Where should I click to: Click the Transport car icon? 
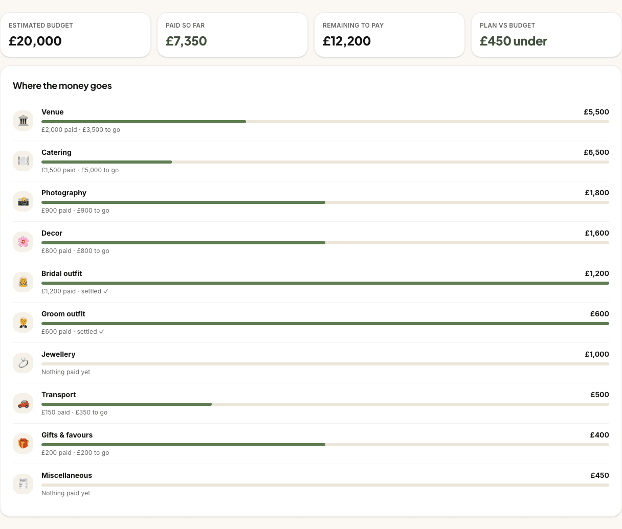tap(23, 403)
